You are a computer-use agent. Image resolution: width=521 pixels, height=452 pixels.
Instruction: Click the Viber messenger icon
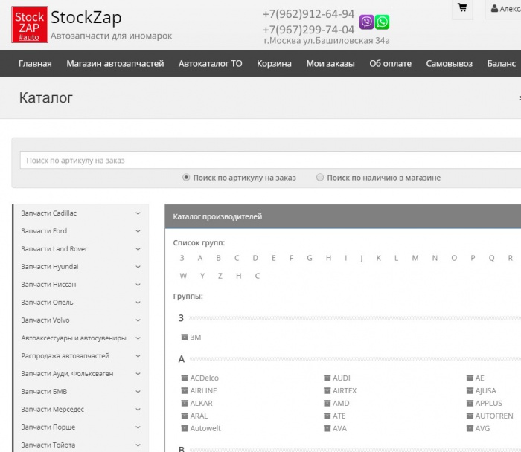coord(366,22)
